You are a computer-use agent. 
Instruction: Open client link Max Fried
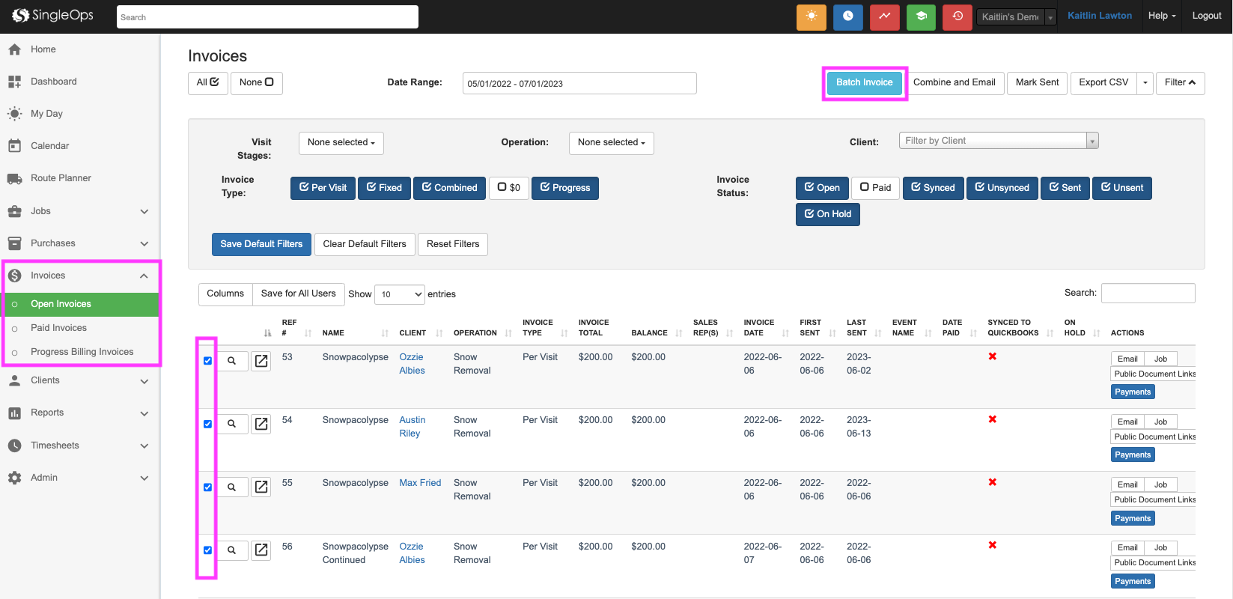420,483
